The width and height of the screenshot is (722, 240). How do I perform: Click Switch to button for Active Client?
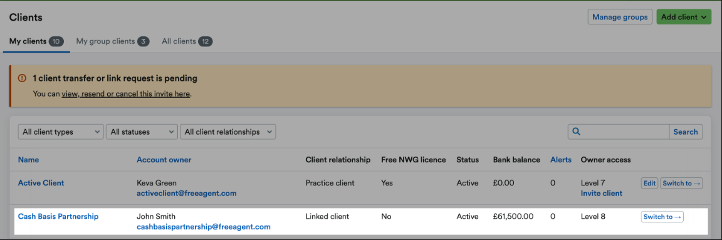[681, 184]
